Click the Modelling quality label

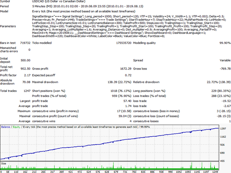point(144,43)
